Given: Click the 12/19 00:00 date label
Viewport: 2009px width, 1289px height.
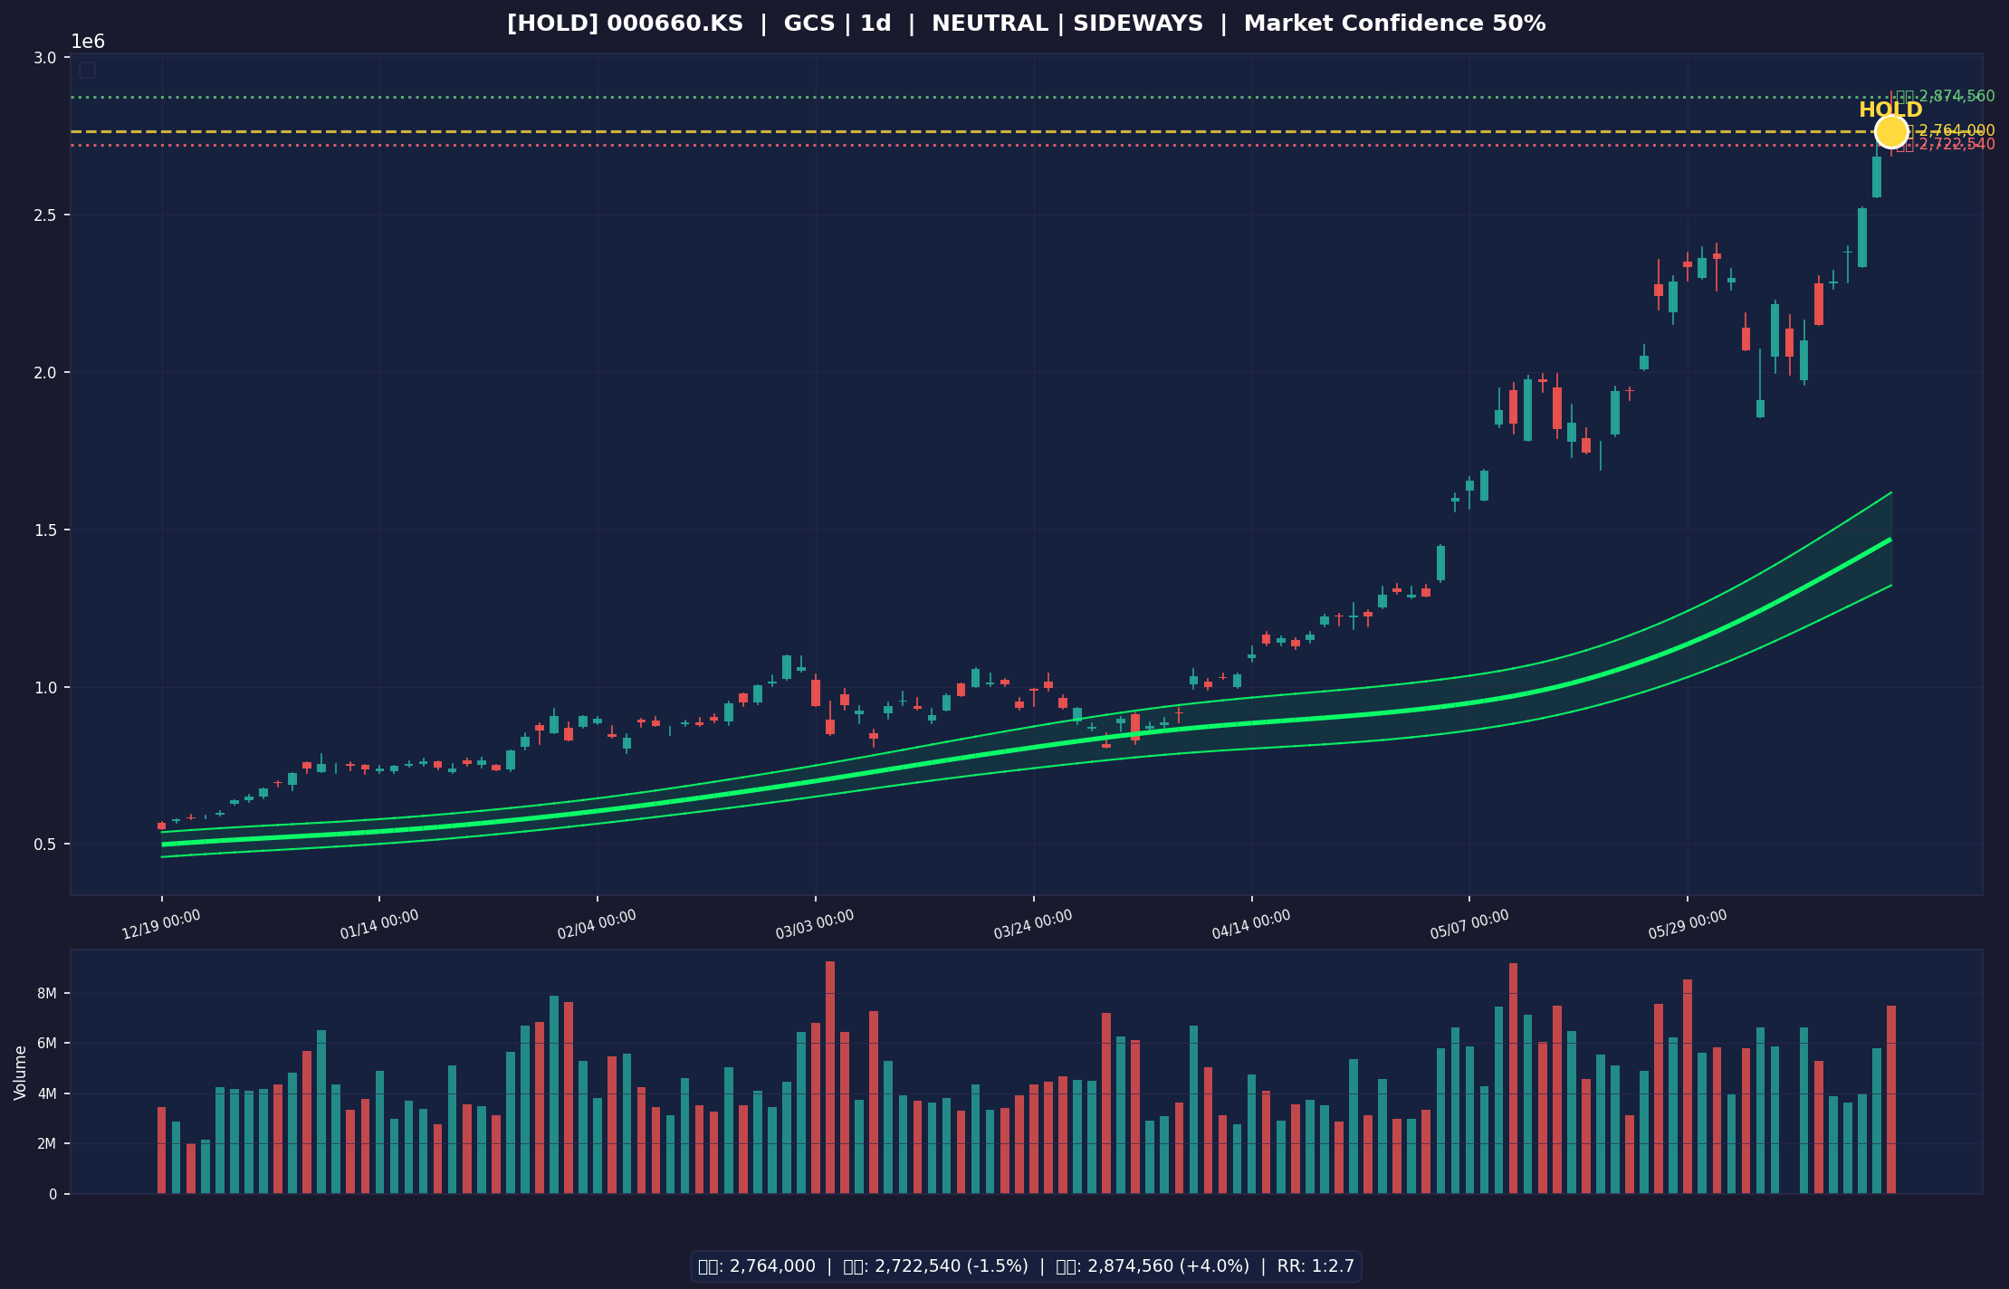Looking at the screenshot, I should (161, 925).
